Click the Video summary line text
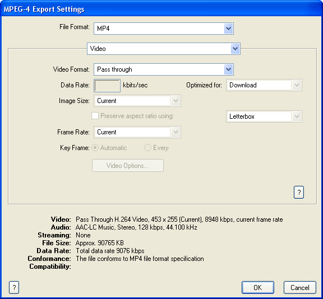This screenshot has width=323, height=299. (x=179, y=219)
